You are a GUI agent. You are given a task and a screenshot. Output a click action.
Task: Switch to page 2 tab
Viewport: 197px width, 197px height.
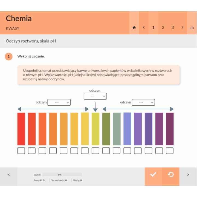point(163,28)
